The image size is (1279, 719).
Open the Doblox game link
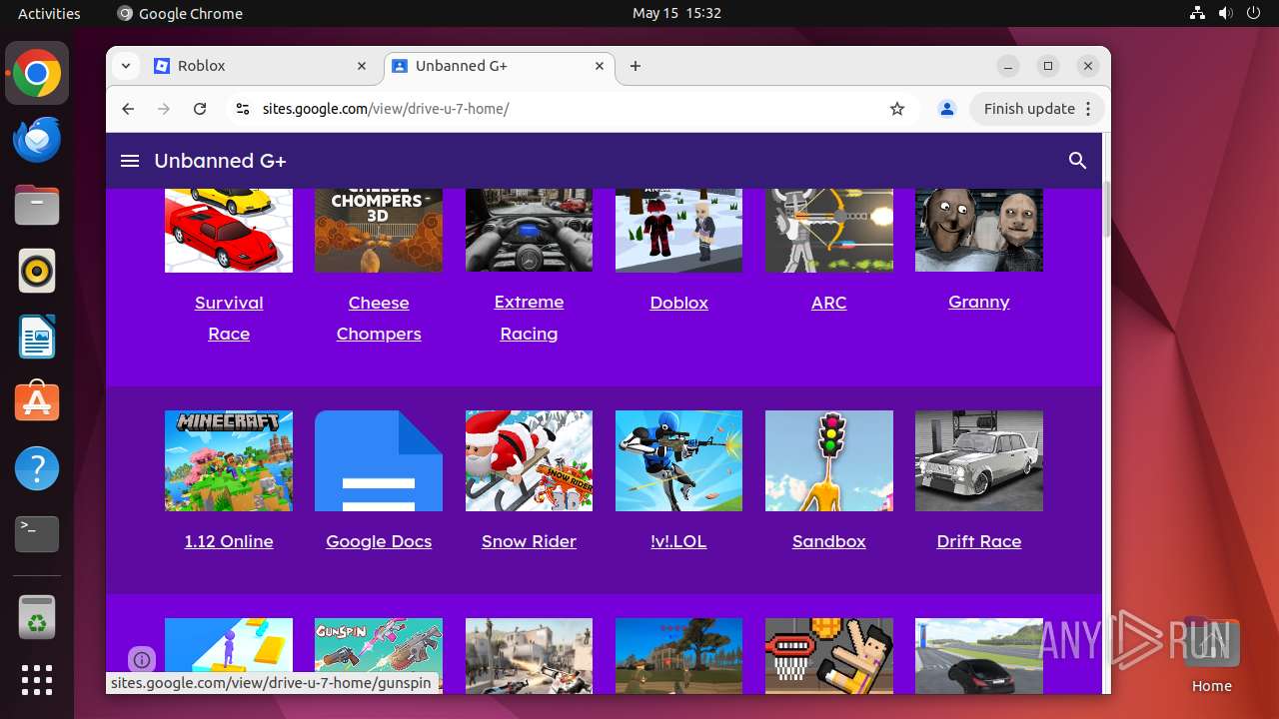[x=678, y=303]
